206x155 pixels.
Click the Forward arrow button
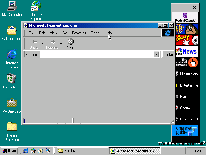tap(52, 44)
